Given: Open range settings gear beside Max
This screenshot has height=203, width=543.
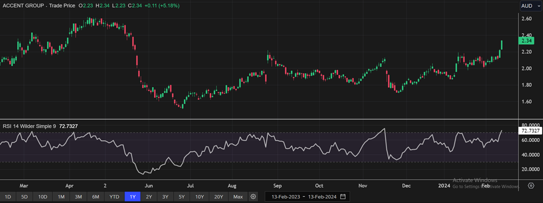Looking at the screenshot, I should point(253,197).
